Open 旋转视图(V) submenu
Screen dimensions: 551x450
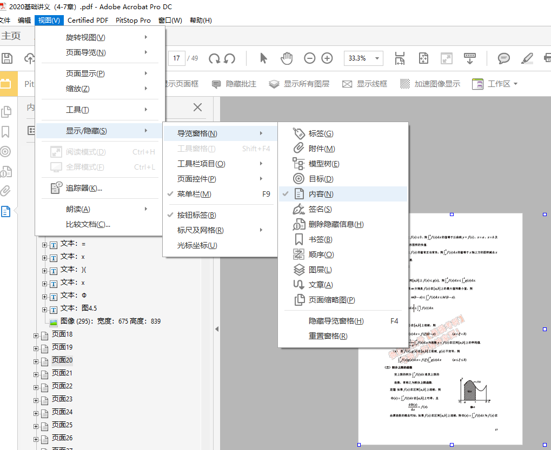click(x=100, y=37)
